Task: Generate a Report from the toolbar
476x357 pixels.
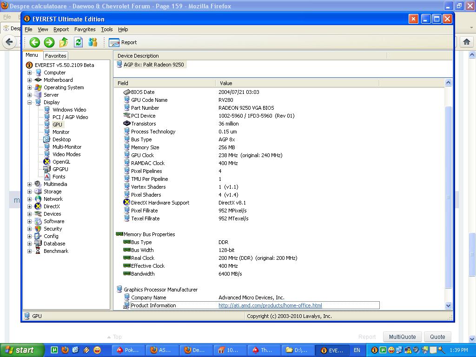Action: click(123, 42)
